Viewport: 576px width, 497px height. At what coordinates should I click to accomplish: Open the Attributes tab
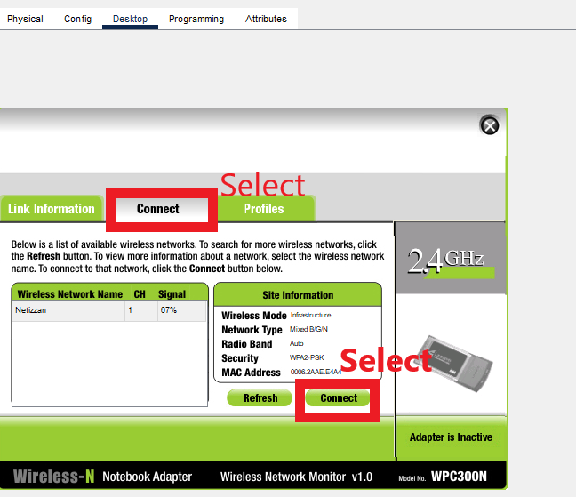point(266,19)
